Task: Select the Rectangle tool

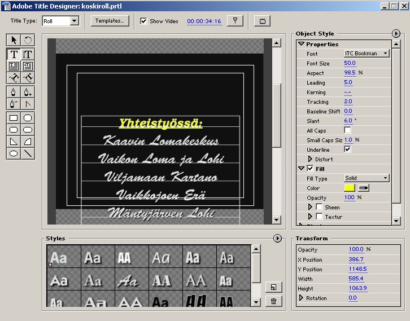Action: coord(14,118)
